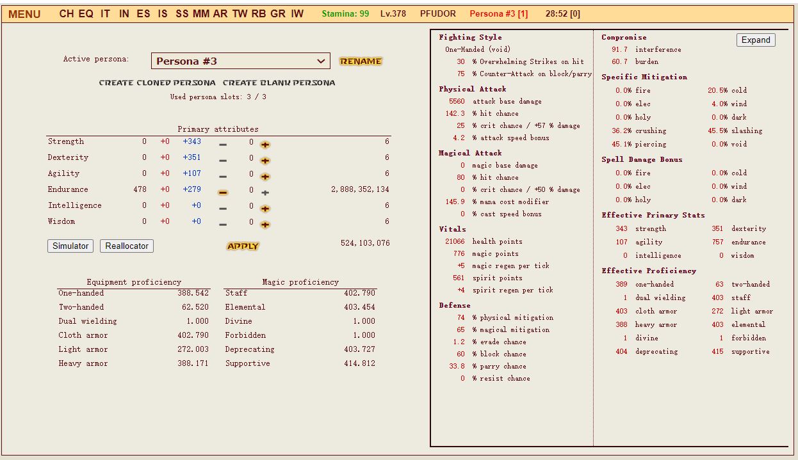
Task: Go to the EQ shortcut
Action: click(86, 13)
